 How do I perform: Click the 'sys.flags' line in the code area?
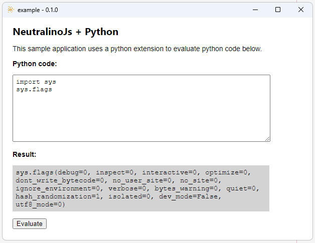click(34, 89)
